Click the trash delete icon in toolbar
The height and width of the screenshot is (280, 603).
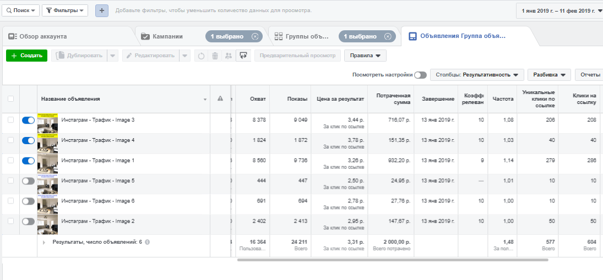click(x=215, y=56)
